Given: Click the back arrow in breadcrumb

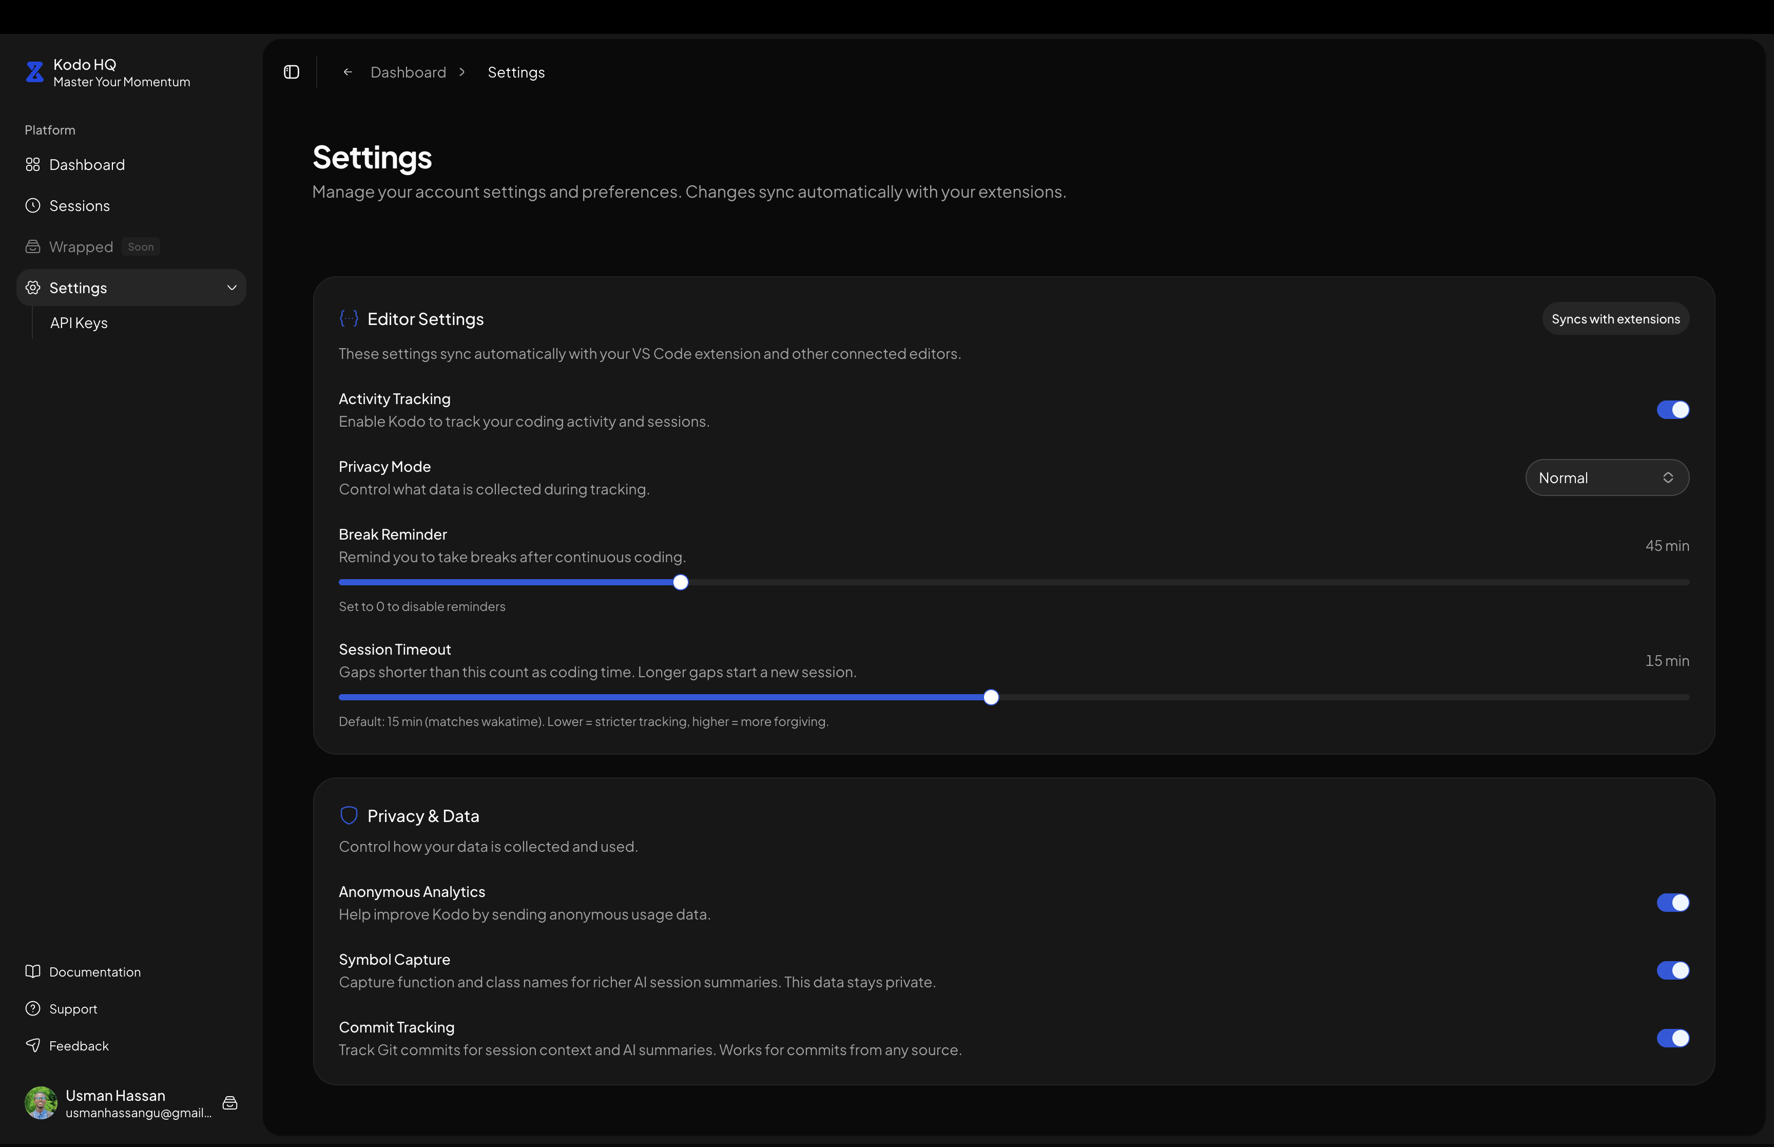Looking at the screenshot, I should (x=348, y=72).
